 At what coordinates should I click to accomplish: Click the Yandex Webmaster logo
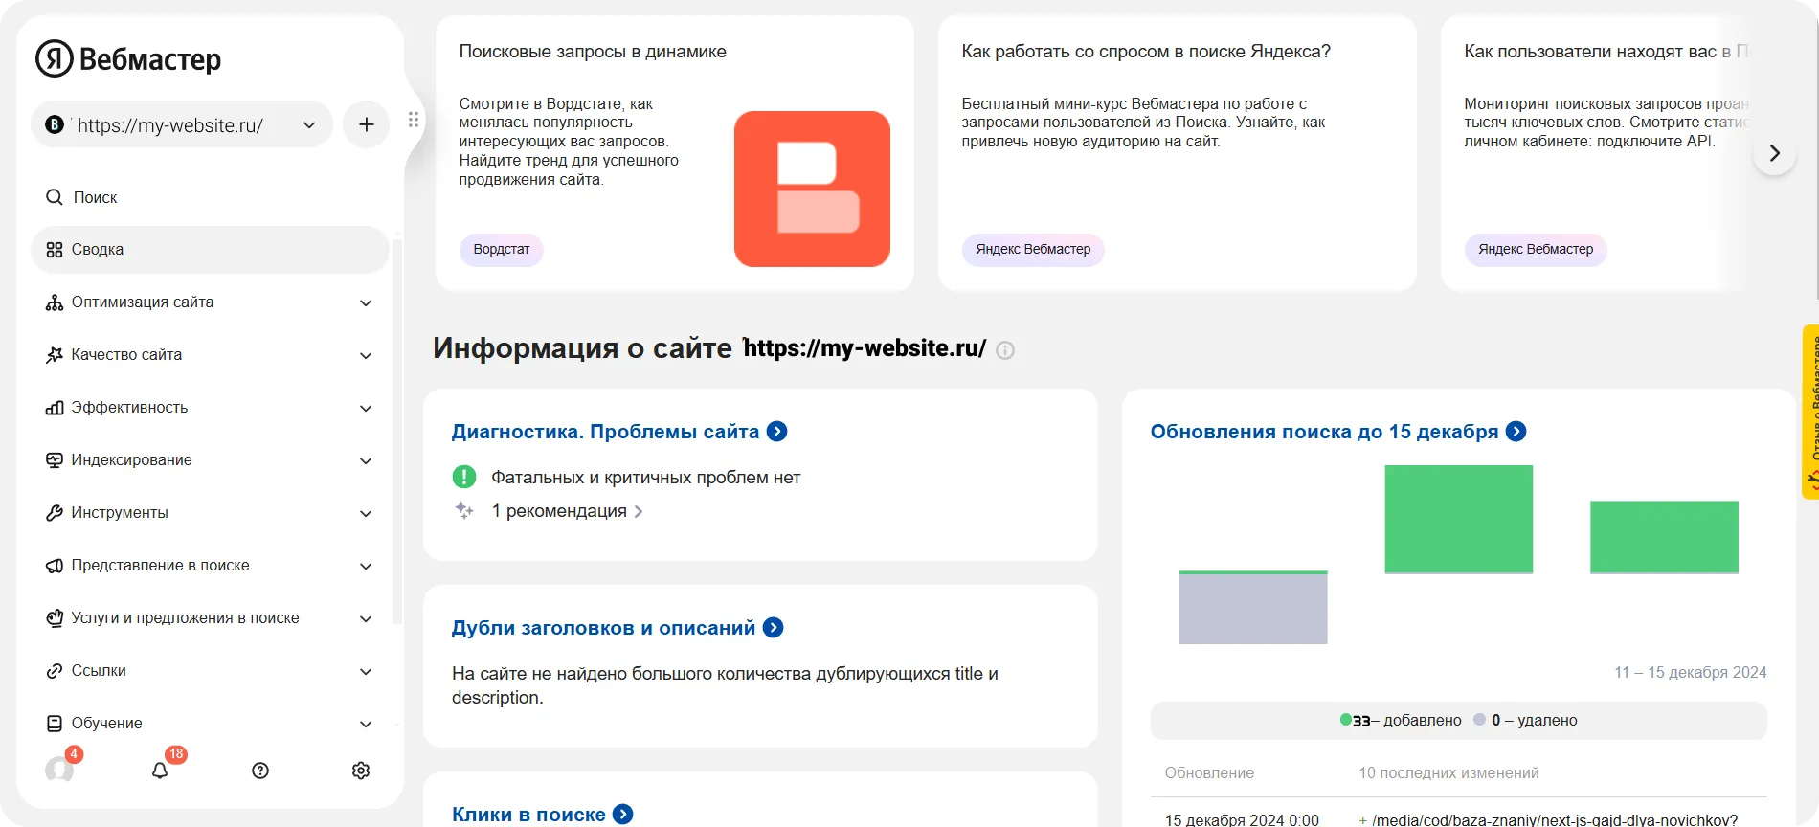coord(128,59)
